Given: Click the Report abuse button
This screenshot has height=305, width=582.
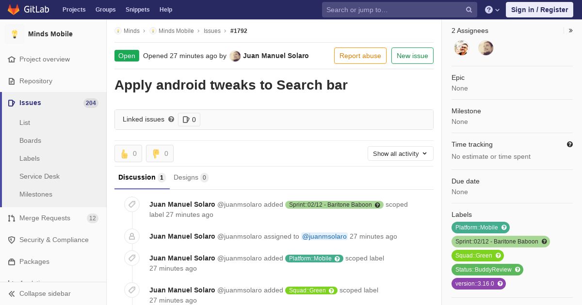Looking at the screenshot, I should [x=360, y=56].
